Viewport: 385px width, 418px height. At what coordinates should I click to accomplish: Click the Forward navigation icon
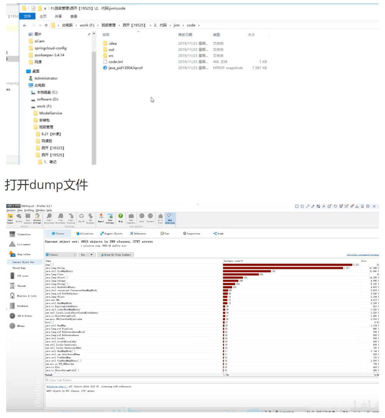150,218
